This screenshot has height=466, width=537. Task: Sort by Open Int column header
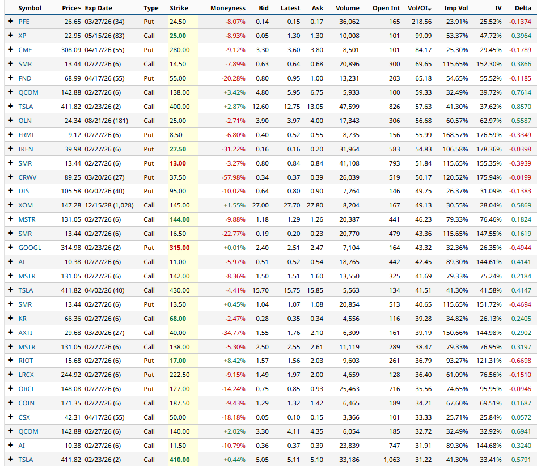click(x=386, y=8)
